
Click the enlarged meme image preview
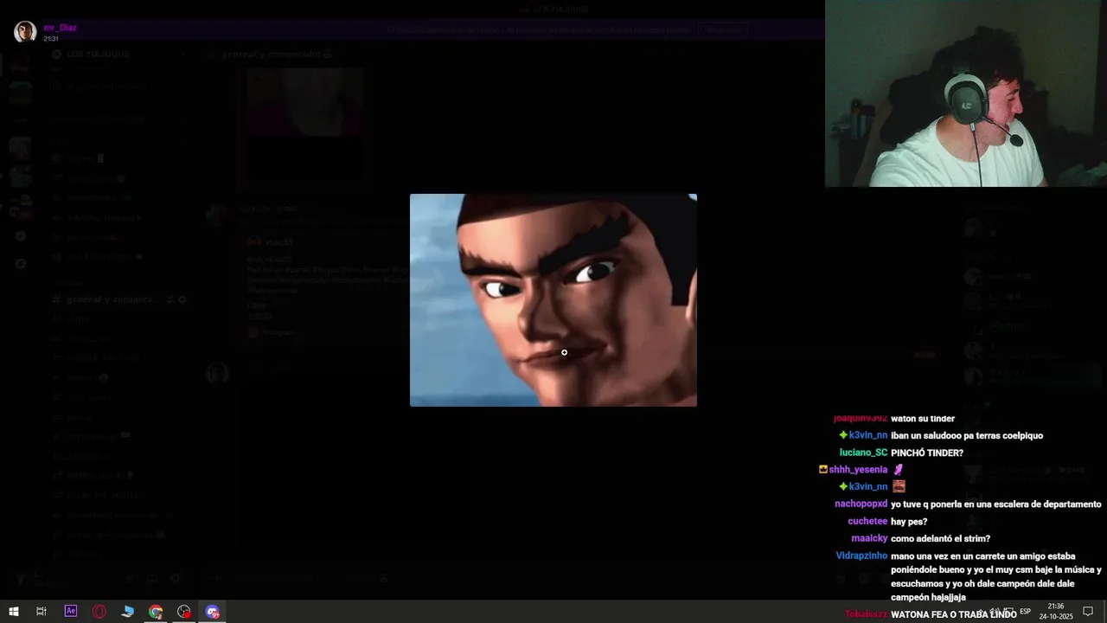(x=553, y=300)
